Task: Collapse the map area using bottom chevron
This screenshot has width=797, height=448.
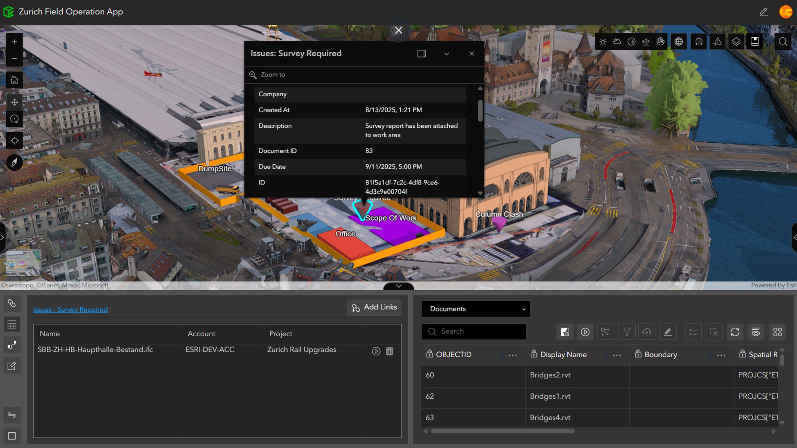Action: pyautogui.click(x=398, y=286)
